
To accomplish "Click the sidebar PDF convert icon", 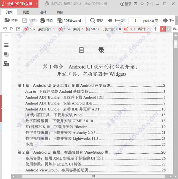I will (x=6, y=64).
